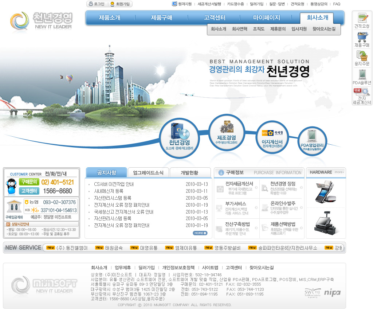This screenshot has height=328, width=373.
Task: Click the 원격지원 remote support monitor icon
Action: pos(174,4)
